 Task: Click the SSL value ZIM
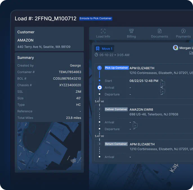tap(78, 92)
